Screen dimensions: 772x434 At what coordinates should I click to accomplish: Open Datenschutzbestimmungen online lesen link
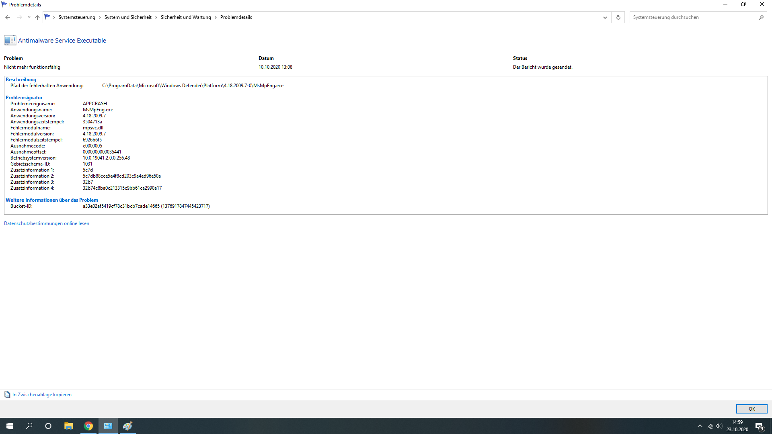[x=47, y=223]
